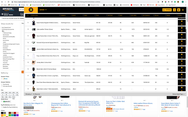The width and height of the screenshot is (188, 117).
Task: Open Kobo Leather Fitness Gloves product link
Action: click(143, 103)
